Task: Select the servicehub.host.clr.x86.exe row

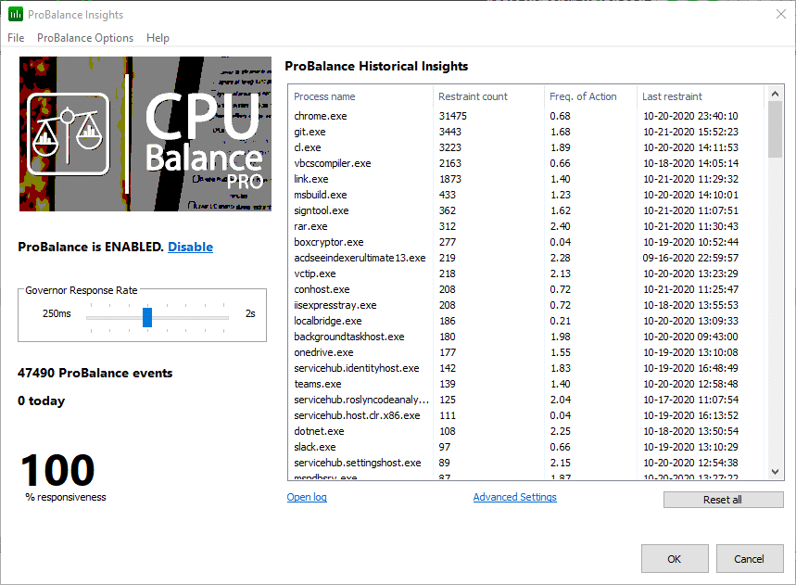Action: tap(528, 415)
